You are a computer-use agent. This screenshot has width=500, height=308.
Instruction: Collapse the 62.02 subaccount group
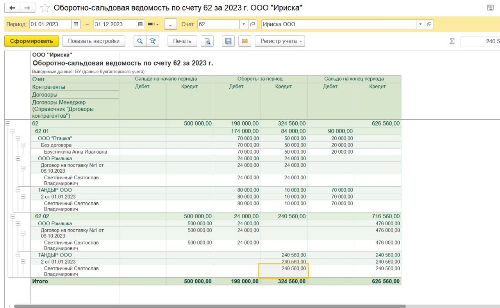[x=13, y=216]
